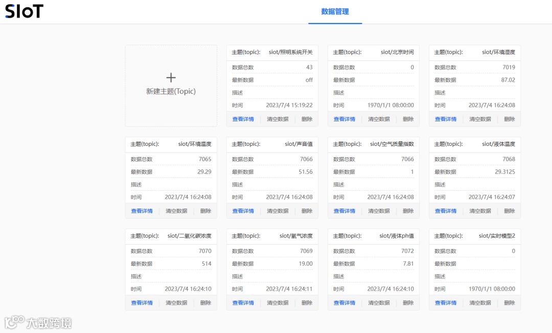Click latest data value 87.02
The image size is (552, 333).
(508, 80)
